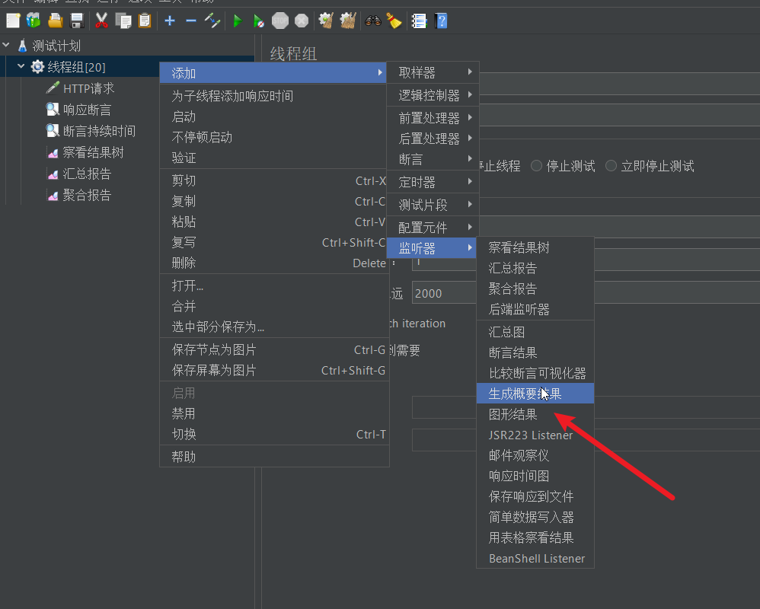The image size is (760, 609).
Task: Select 图形结果 from the listener list
Action: pos(535,414)
